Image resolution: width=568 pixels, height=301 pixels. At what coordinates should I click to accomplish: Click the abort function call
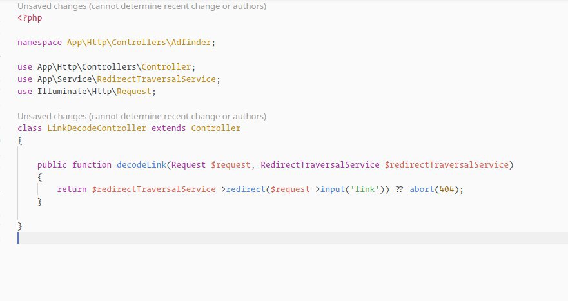[422, 189]
